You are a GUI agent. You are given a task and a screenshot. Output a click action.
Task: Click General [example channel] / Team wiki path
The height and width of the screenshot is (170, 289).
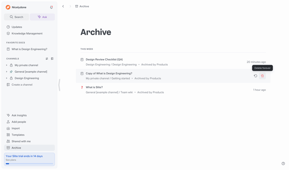[x=109, y=92]
